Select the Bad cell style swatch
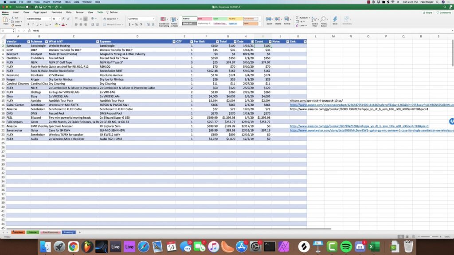 [205, 19]
